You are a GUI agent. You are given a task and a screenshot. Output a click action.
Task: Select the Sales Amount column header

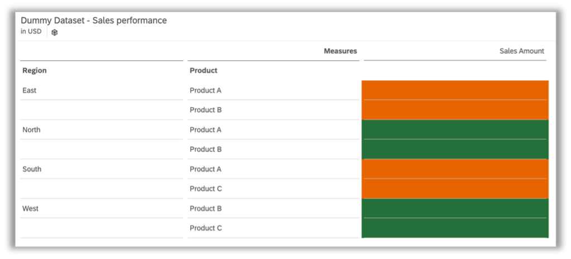(521, 51)
